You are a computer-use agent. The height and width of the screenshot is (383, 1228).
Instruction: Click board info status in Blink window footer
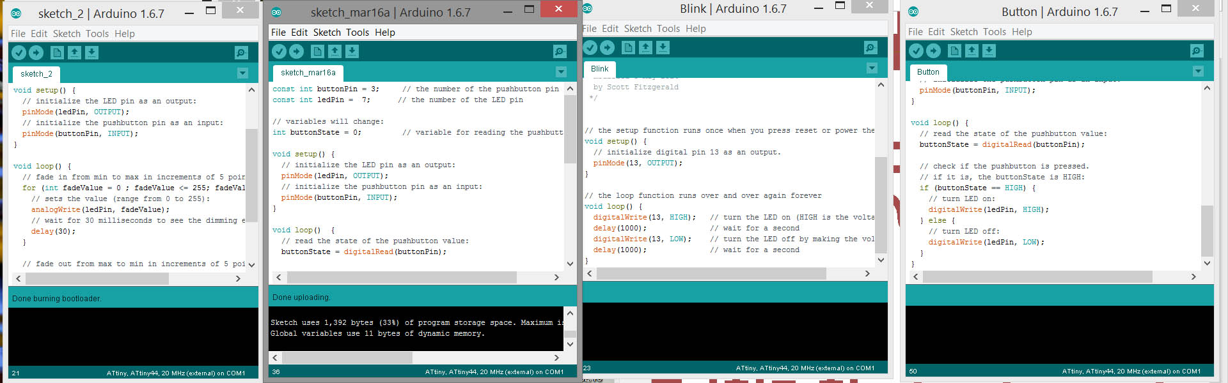click(x=805, y=368)
